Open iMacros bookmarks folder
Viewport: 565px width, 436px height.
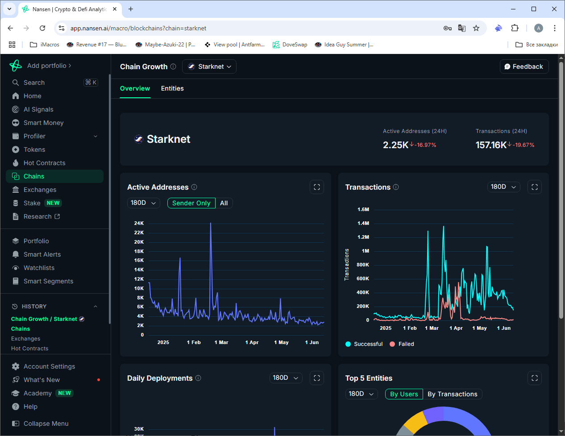(x=44, y=45)
